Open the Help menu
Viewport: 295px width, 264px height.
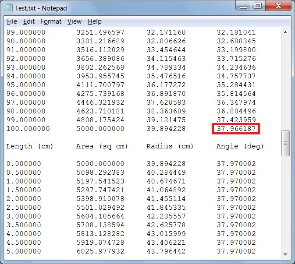click(94, 21)
